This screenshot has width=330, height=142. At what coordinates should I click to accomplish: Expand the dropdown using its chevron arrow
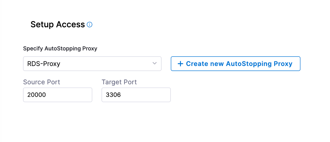(155, 63)
